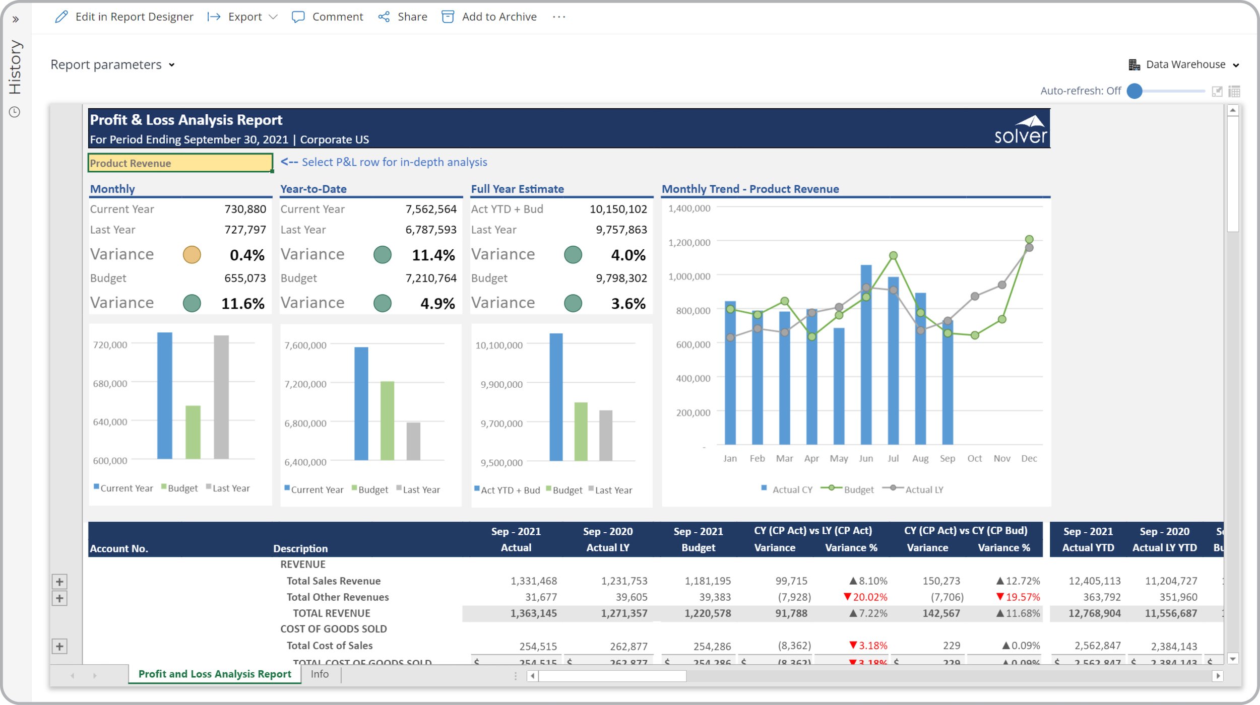Click the table grid view icon
1260x705 pixels.
(x=1234, y=91)
